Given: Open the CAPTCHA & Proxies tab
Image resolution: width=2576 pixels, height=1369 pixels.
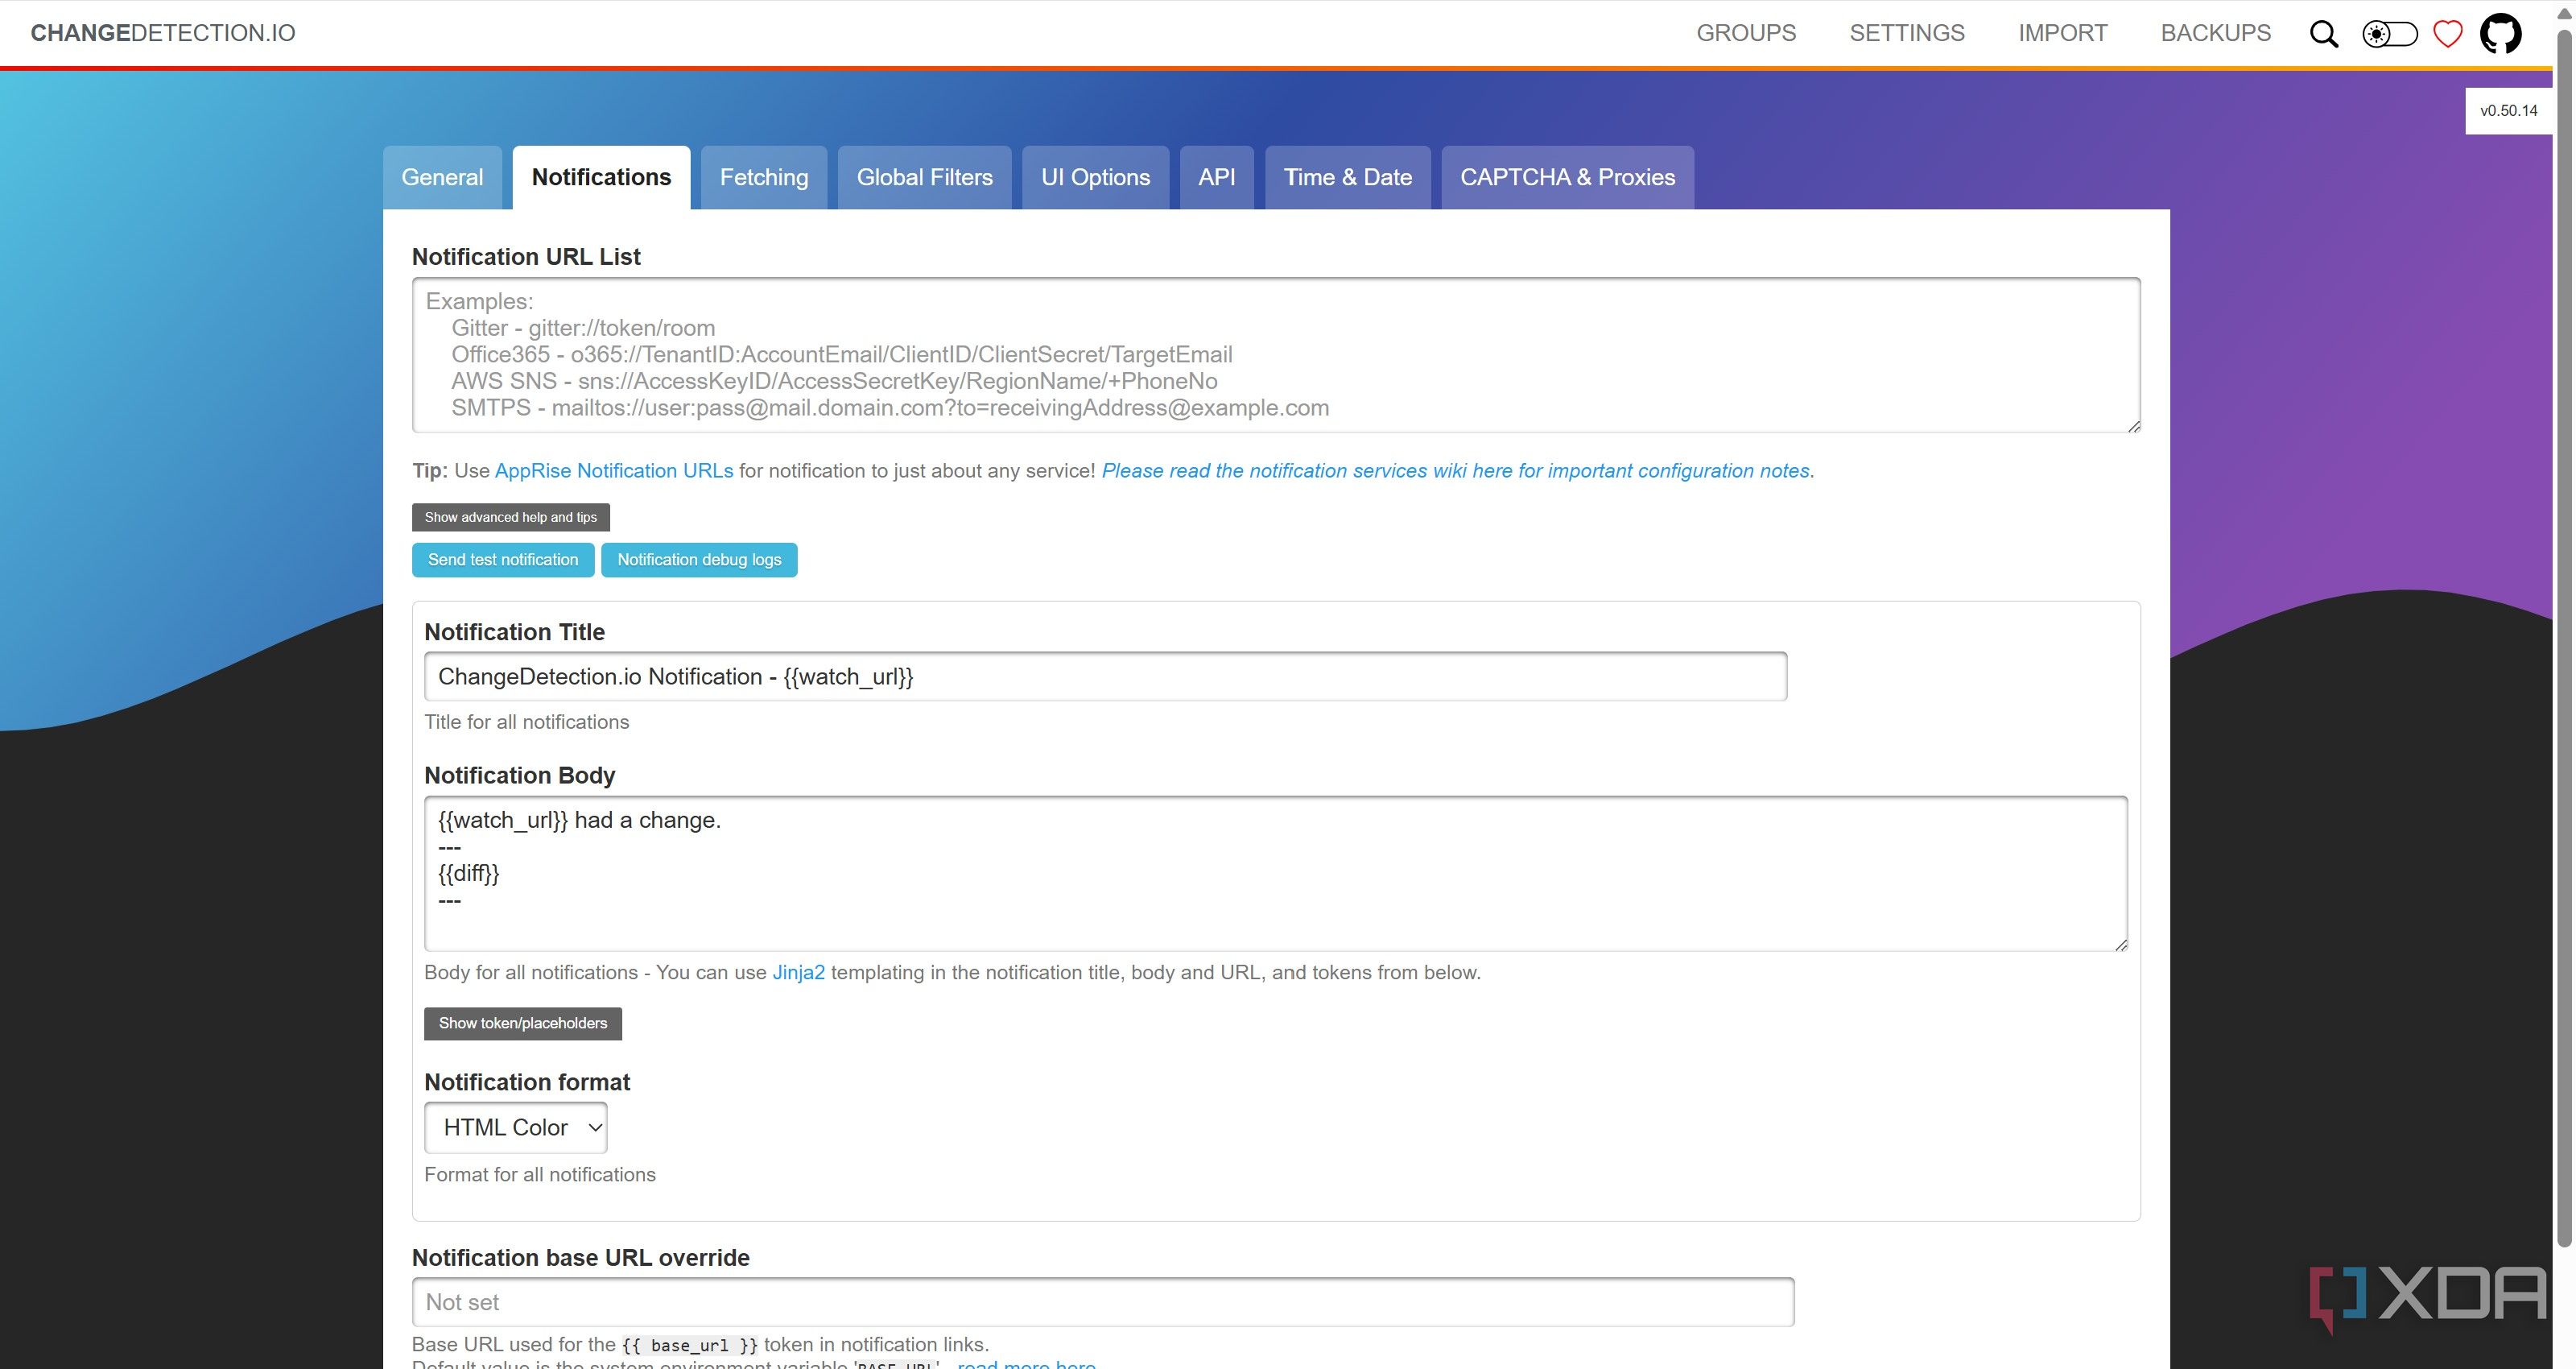Looking at the screenshot, I should [x=1567, y=177].
